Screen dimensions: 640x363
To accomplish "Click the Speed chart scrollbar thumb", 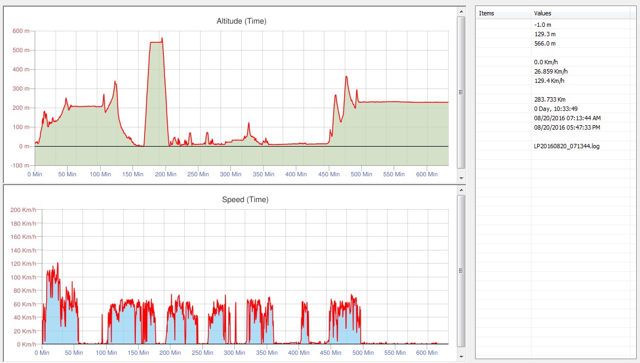I will (461, 270).
